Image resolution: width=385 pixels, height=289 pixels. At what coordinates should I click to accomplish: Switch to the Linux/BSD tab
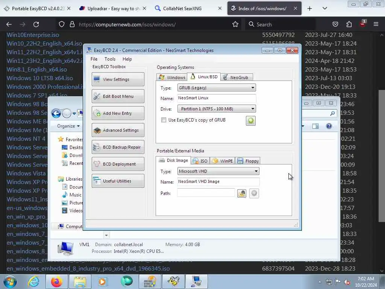point(204,77)
